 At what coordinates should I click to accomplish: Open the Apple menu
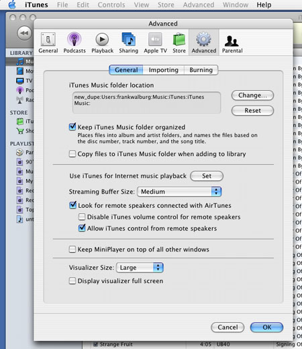pos(12,5)
